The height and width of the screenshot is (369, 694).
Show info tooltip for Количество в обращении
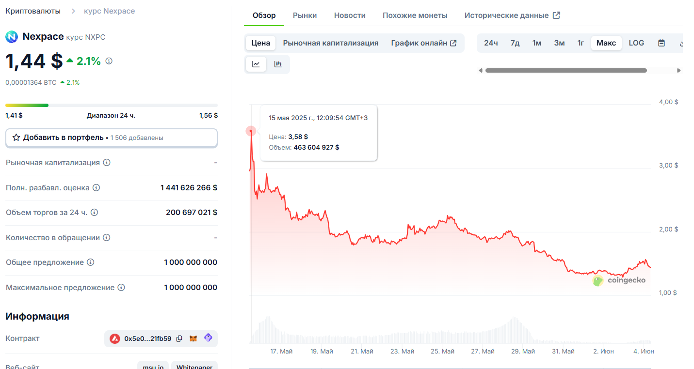107,237
